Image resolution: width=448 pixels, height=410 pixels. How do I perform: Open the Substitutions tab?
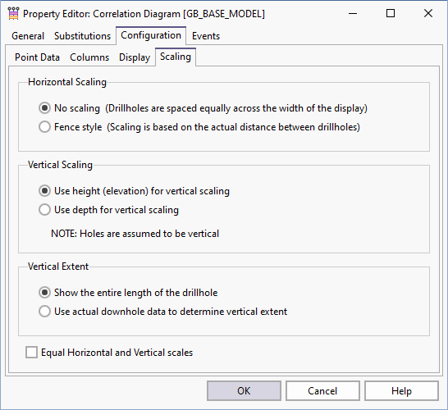pos(82,36)
